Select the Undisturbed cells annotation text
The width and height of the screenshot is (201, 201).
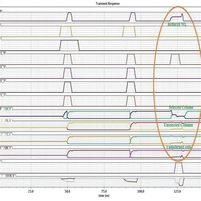pos(179,147)
